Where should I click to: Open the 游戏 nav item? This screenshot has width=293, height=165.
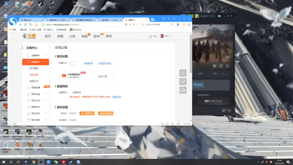pyautogui.click(x=97, y=36)
